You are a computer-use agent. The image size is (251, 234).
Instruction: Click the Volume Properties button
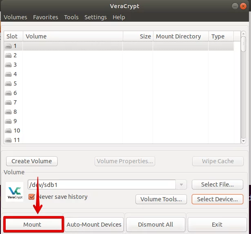[x=125, y=161]
